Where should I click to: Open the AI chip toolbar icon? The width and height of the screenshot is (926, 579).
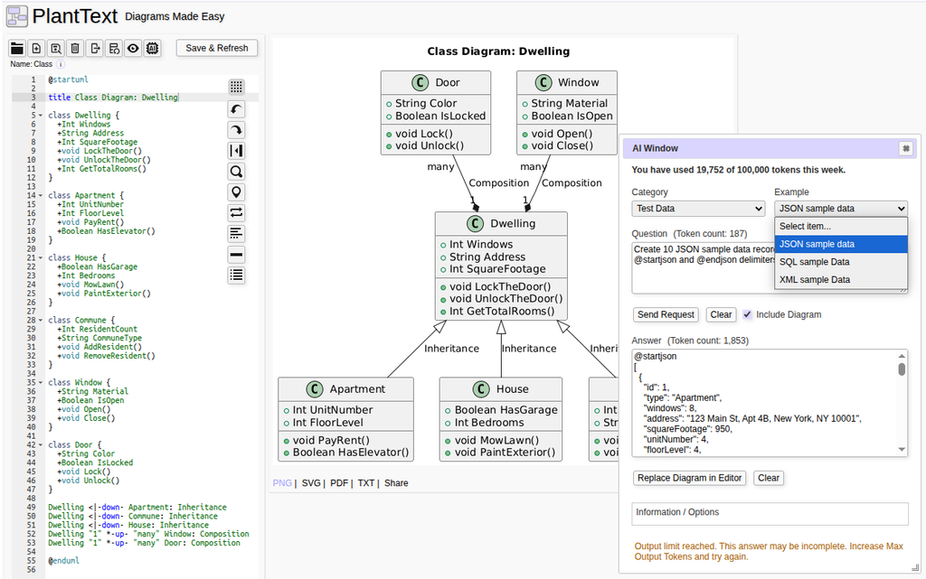pos(152,49)
